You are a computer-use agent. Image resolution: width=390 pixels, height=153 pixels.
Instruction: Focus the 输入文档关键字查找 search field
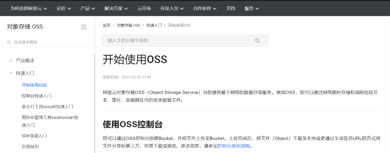(x=185, y=41)
